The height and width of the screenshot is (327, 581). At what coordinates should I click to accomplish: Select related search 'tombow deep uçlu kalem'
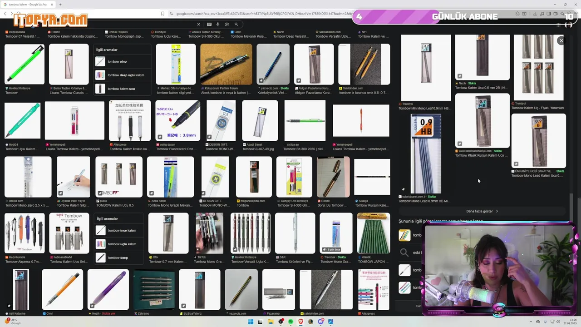tap(123, 75)
